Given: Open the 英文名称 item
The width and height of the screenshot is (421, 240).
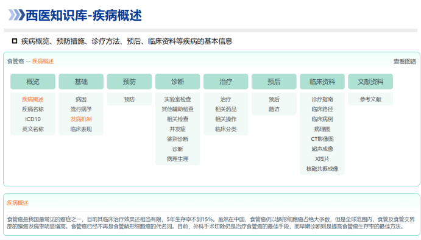Looking at the screenshot, I should 33,129.
